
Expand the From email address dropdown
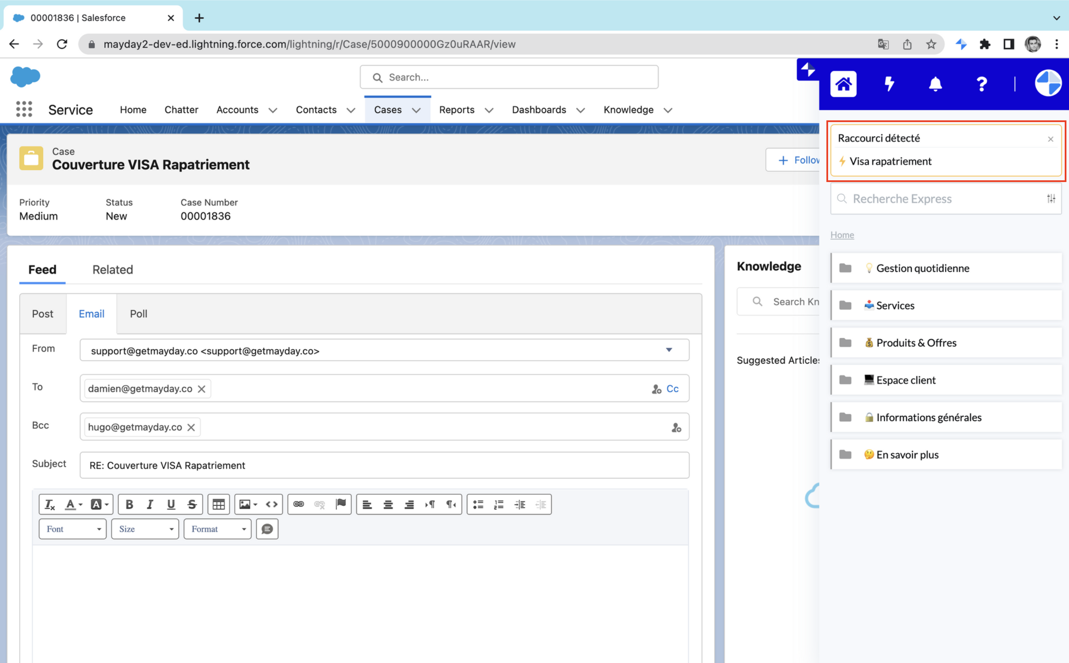669,350
